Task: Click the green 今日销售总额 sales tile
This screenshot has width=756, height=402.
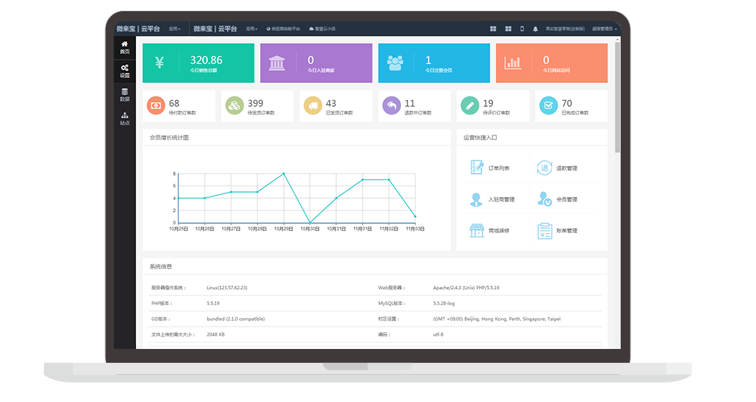Action: pyautogui.click(x=198, y=63)
